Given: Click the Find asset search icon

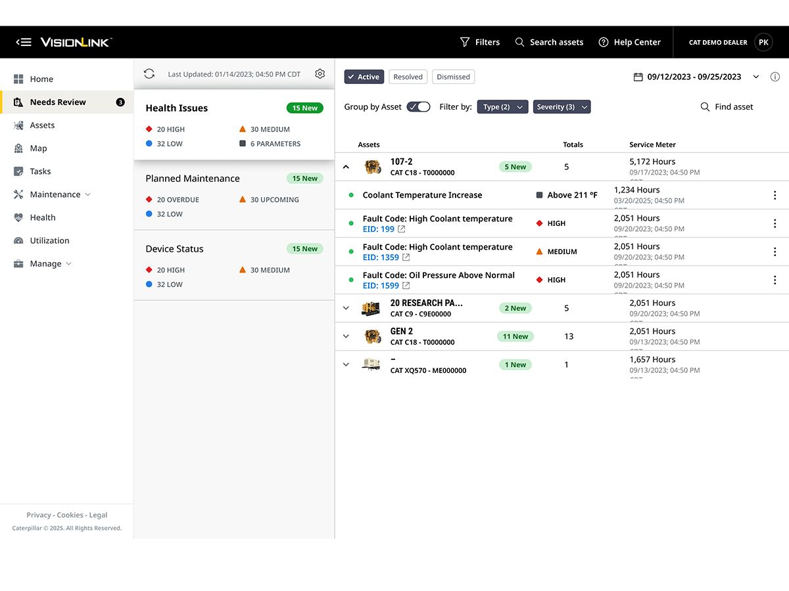Looking at the screenshot, I should (x=705, y=106).
